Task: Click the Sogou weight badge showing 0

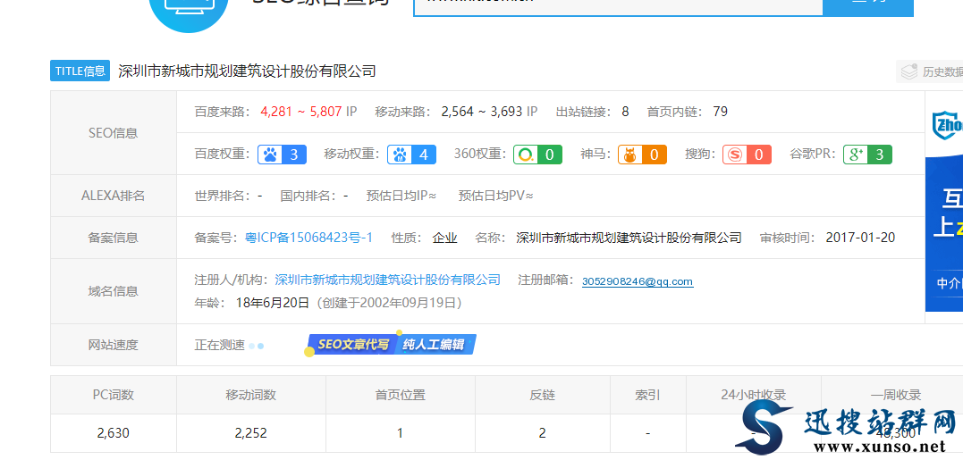Action: coord(747,155)
